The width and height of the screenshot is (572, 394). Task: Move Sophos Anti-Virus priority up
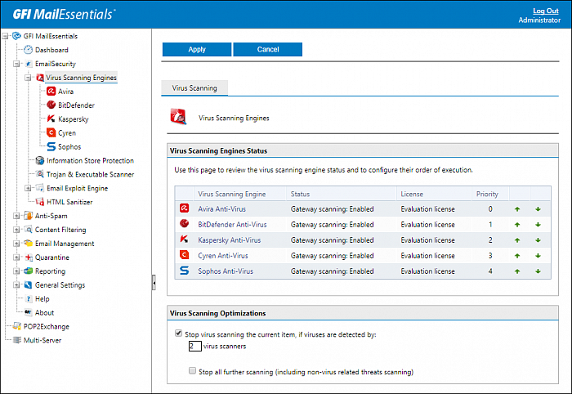517,271
